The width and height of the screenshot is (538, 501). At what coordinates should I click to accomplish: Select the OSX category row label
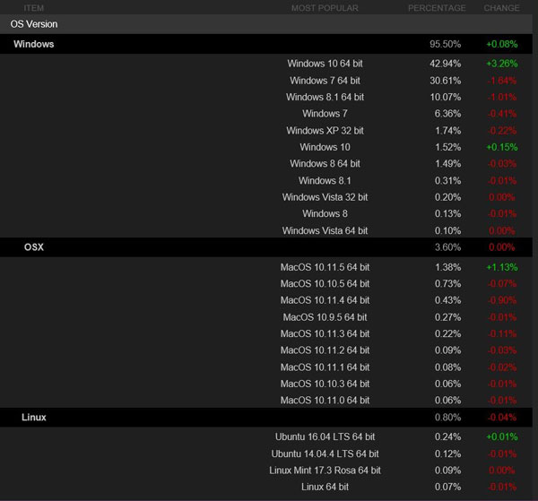[34, 247]
